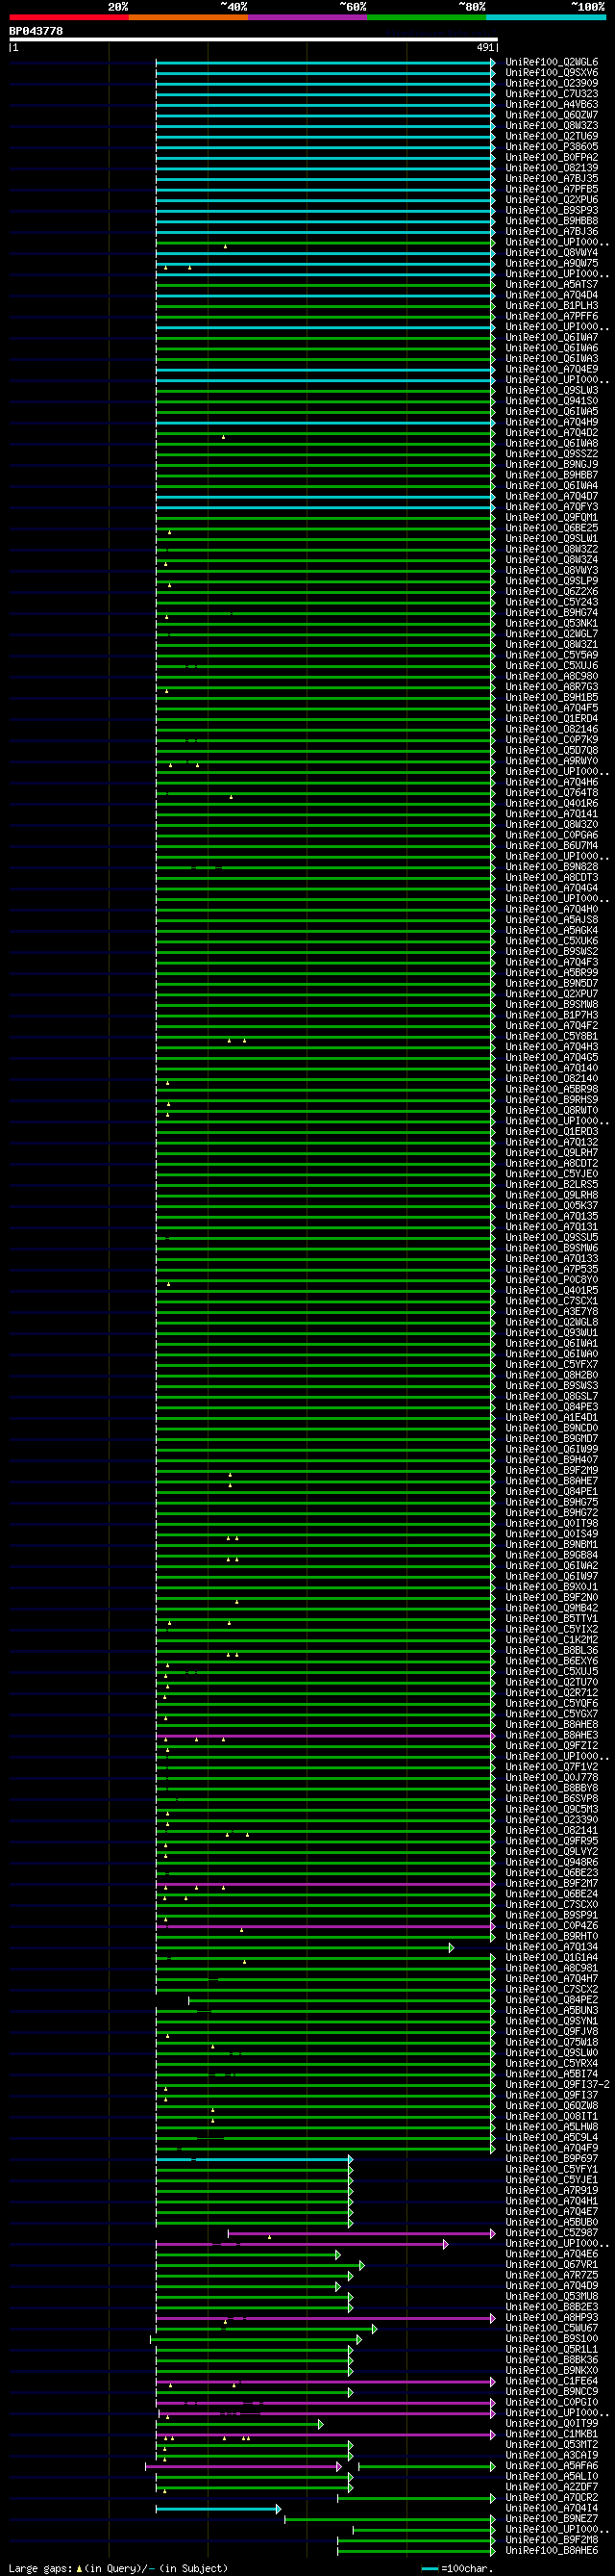The width and height of the screenshot is (615, 2576).
Task: Select alignment label UniRef100_Q6Z2X6
Action: coord(553,591)
